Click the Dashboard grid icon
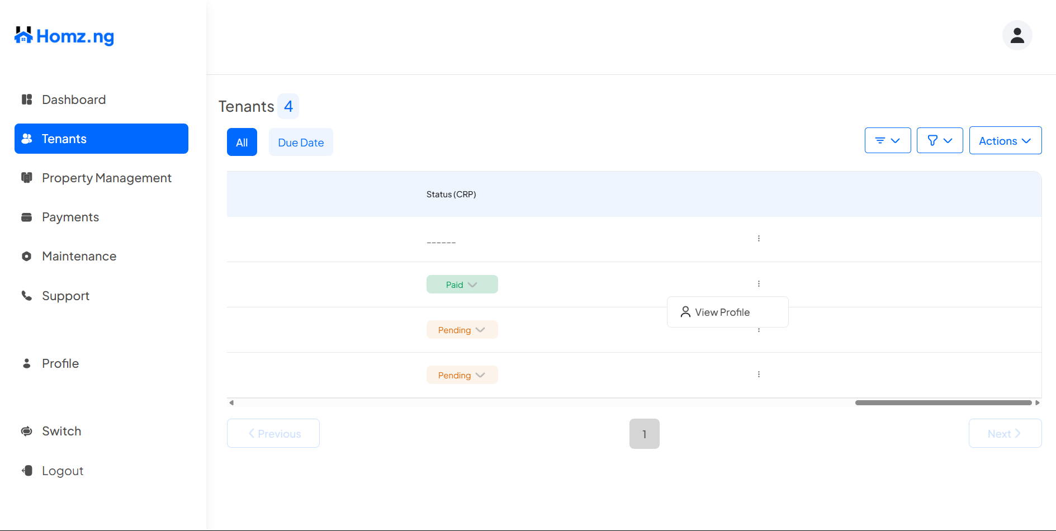 click(27, 99)
